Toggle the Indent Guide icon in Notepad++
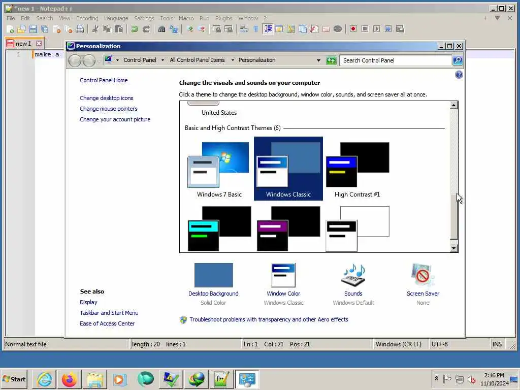The width and height of the screenshot is (520, 390). pyautogui.click(x=268, y=29)
